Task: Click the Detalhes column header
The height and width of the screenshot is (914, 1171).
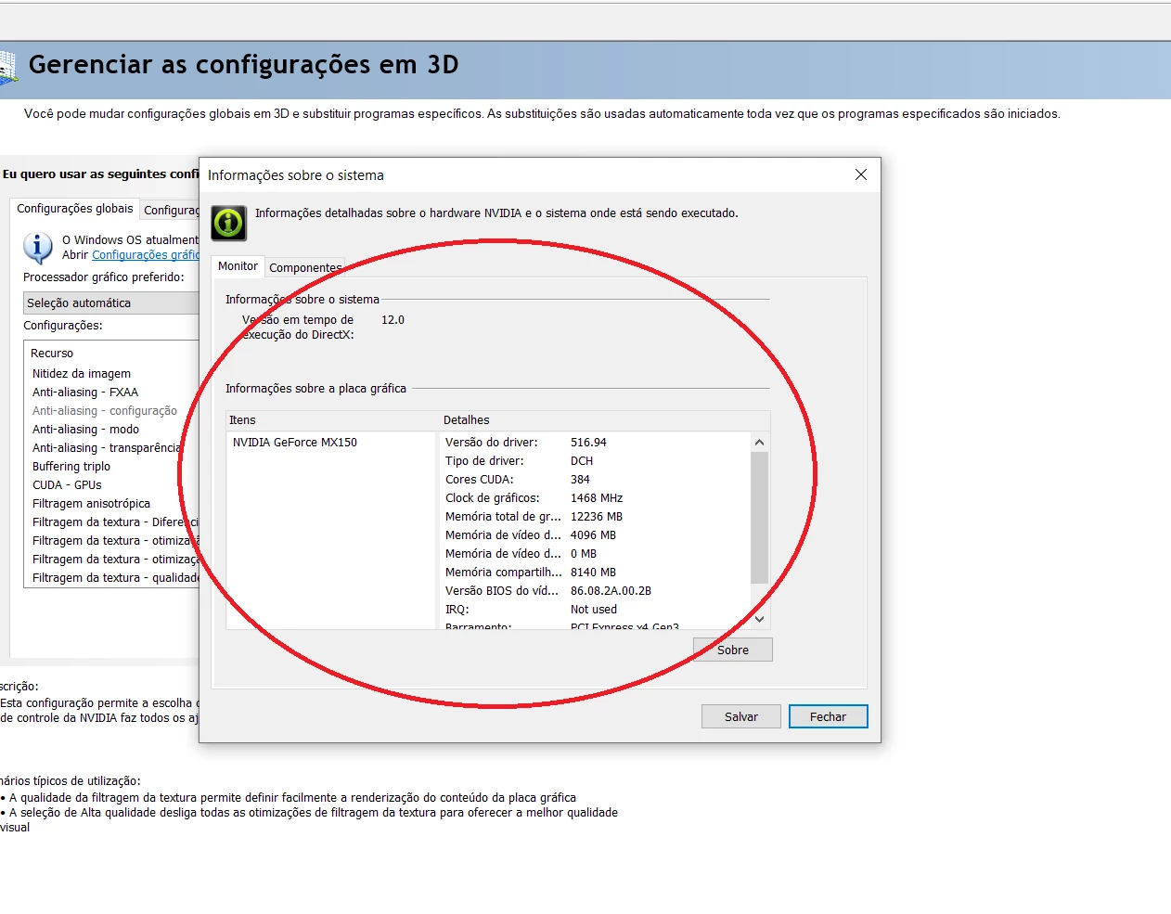Action: click(x=604, y=420)
